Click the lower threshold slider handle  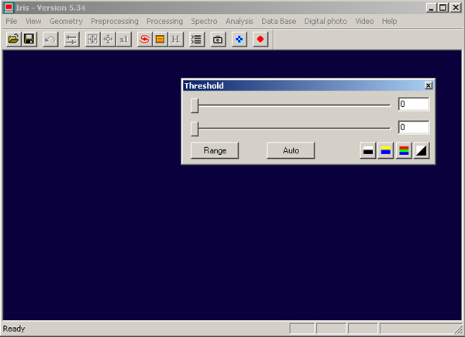[x=195, y=129]
